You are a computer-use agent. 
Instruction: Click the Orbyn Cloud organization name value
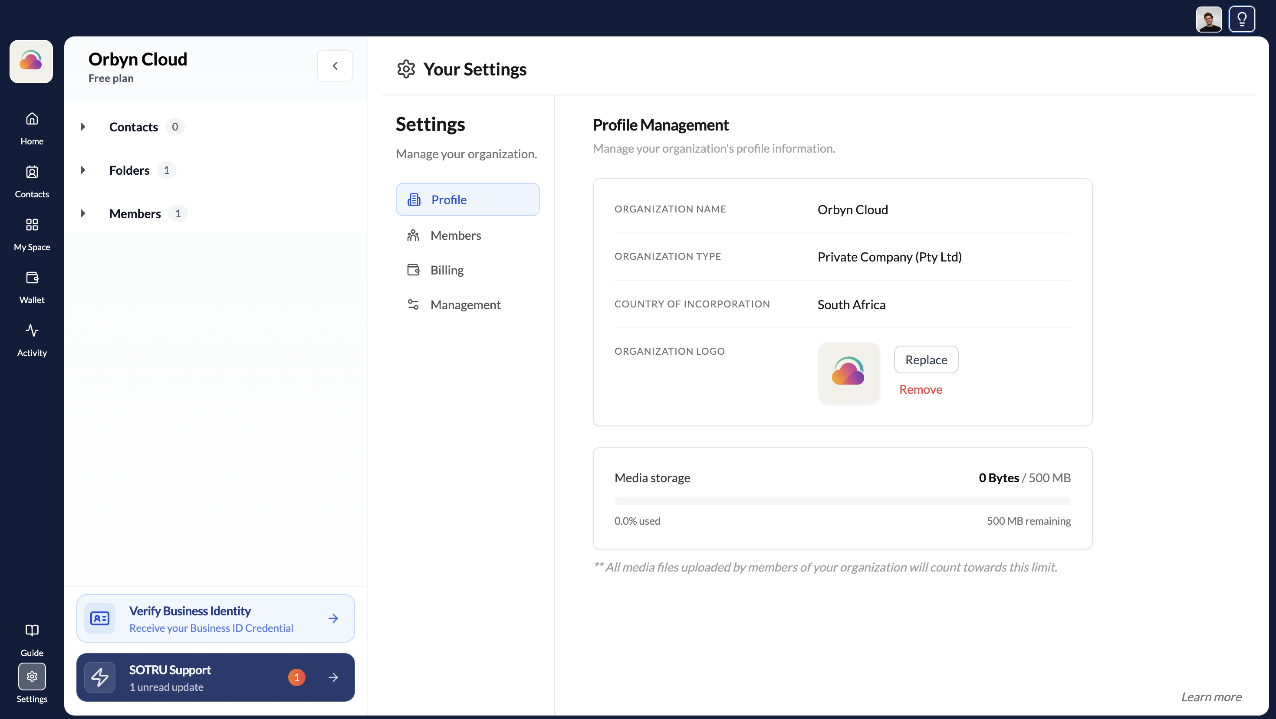852,210
